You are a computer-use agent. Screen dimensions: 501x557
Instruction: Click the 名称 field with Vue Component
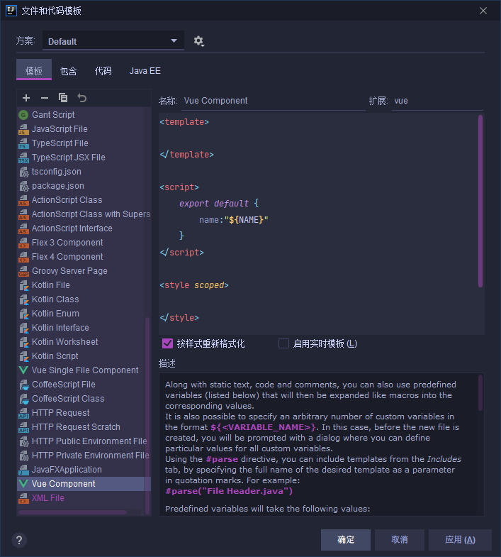274,101
